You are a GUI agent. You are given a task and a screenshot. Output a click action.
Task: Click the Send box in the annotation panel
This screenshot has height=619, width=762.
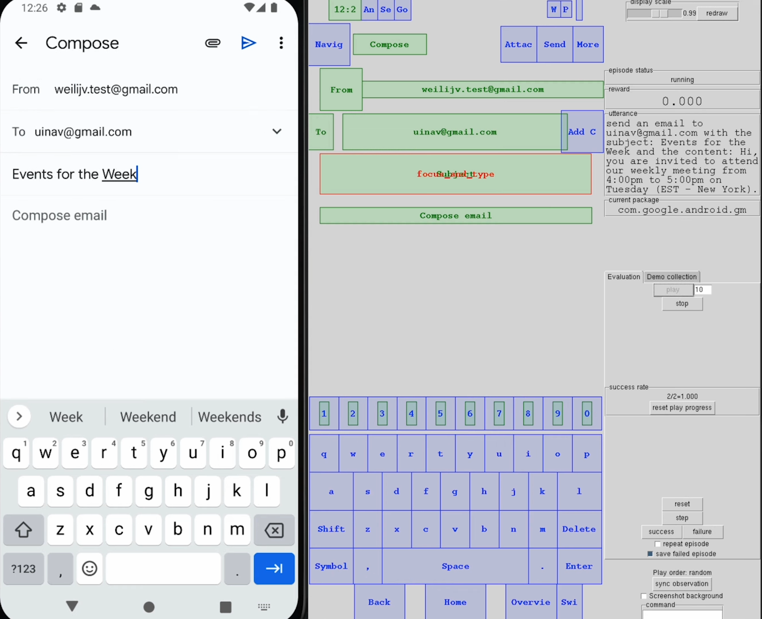[555, 44]
